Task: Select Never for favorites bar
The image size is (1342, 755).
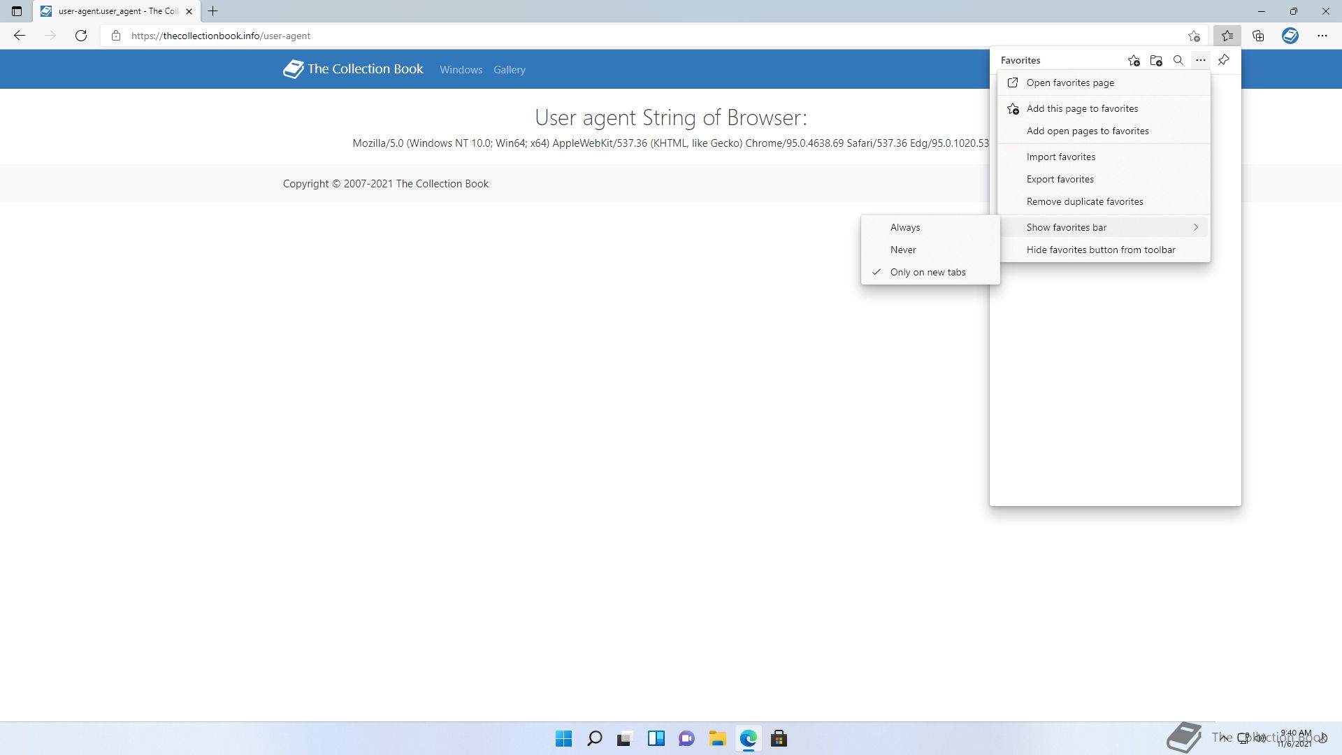Action: coord(903,250)
